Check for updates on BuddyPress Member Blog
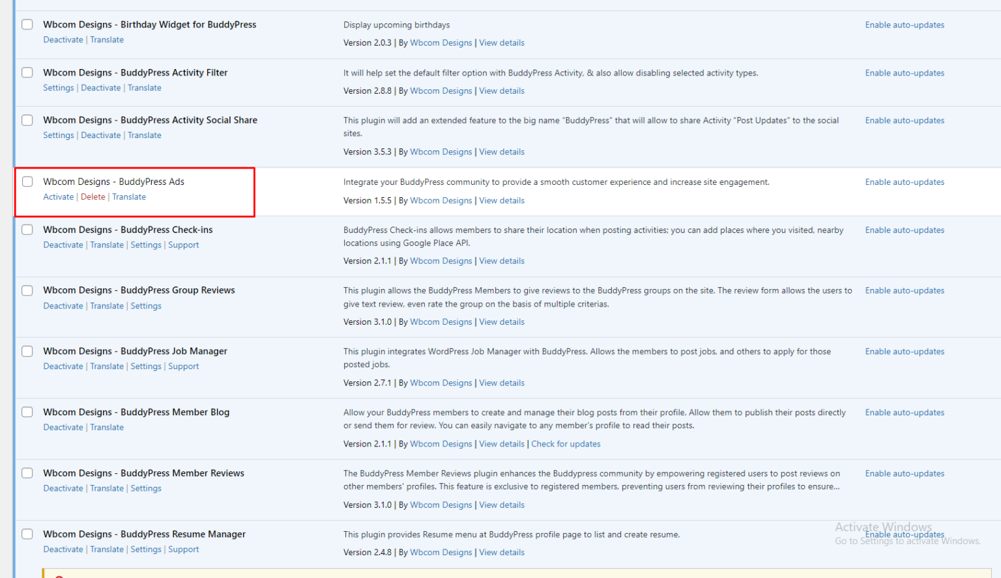 coord(566,443)
